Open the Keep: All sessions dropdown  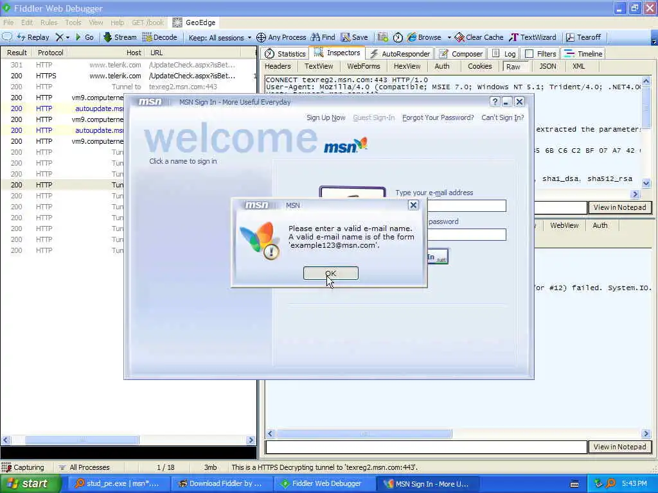point(220,38)
